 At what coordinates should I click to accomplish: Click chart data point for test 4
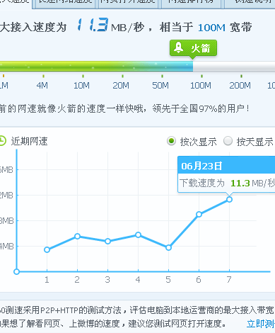[x=138, y=235]
